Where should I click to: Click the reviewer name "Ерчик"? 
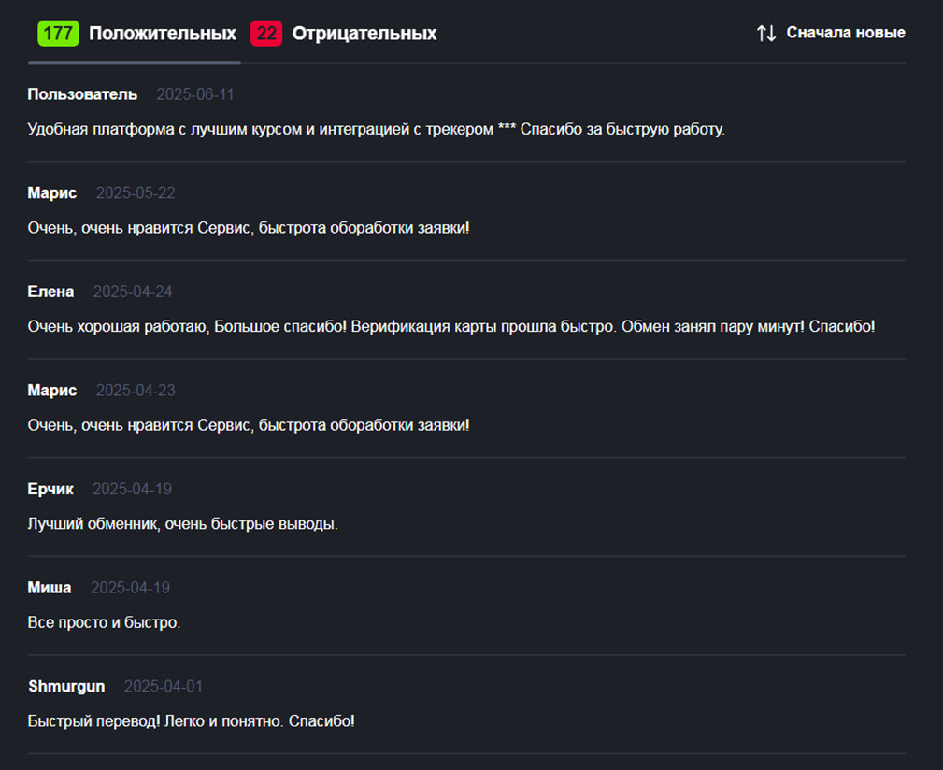[50, 489]
